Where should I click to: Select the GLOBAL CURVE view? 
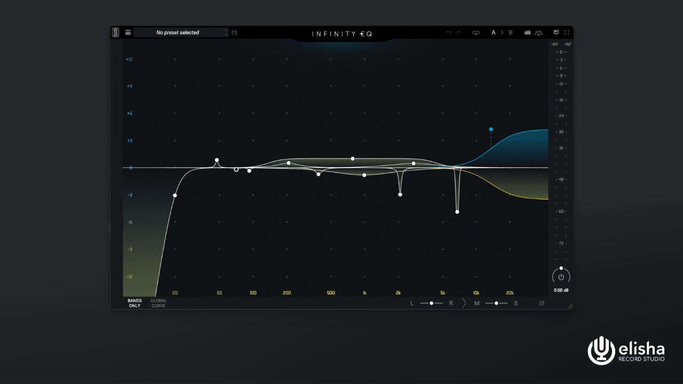click(158, 303)
